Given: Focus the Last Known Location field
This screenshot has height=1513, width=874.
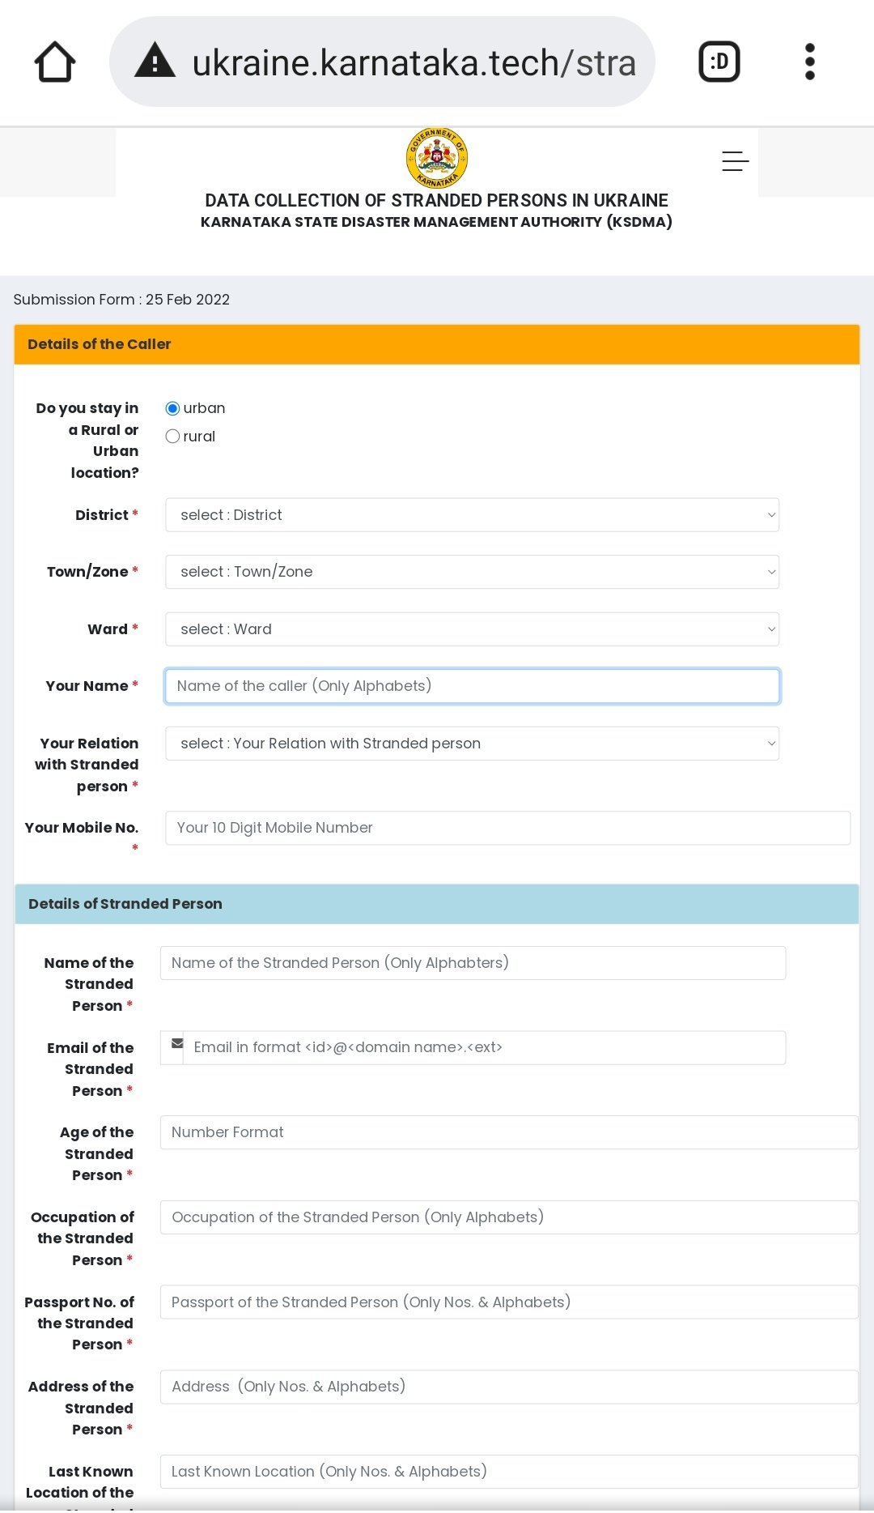Looking at the screenshot, I should pos(508,1472).
